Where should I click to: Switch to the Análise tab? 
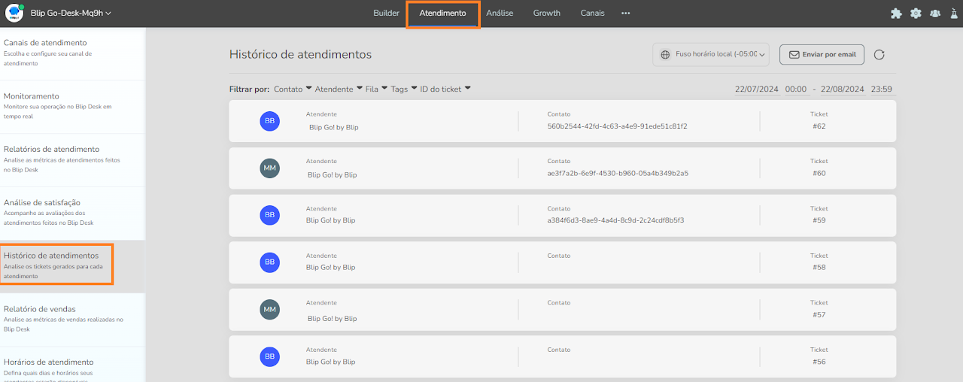500,14
